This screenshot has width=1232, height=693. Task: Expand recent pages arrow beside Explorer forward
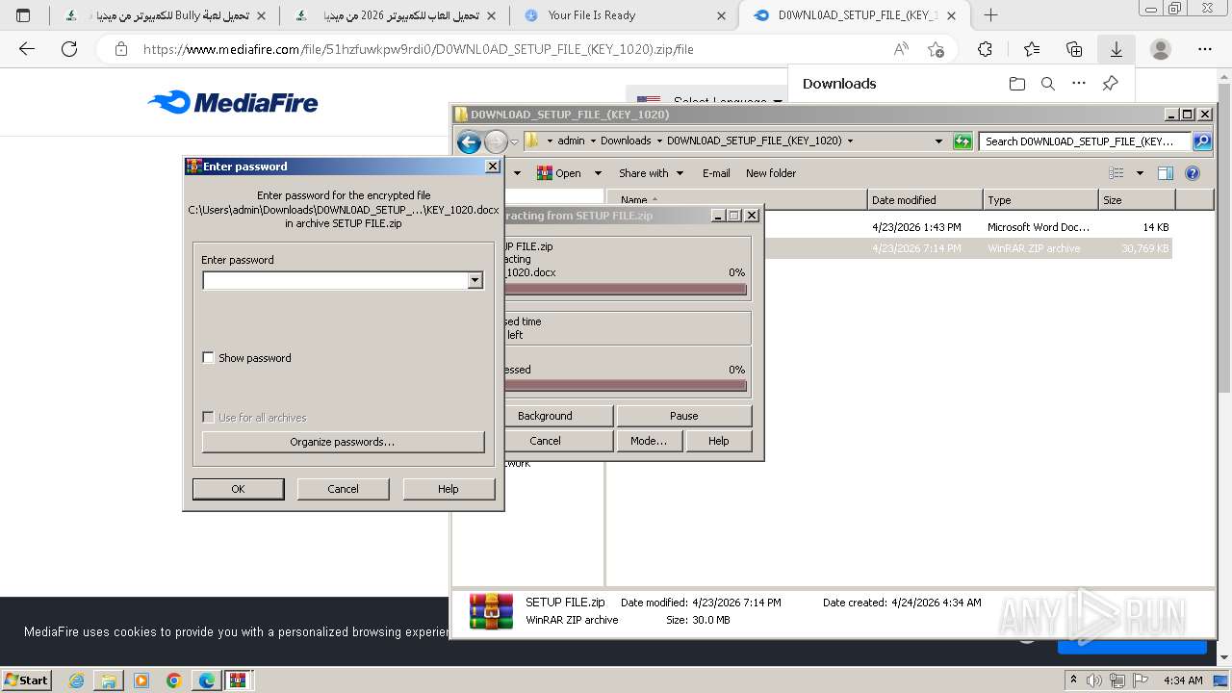515,142
